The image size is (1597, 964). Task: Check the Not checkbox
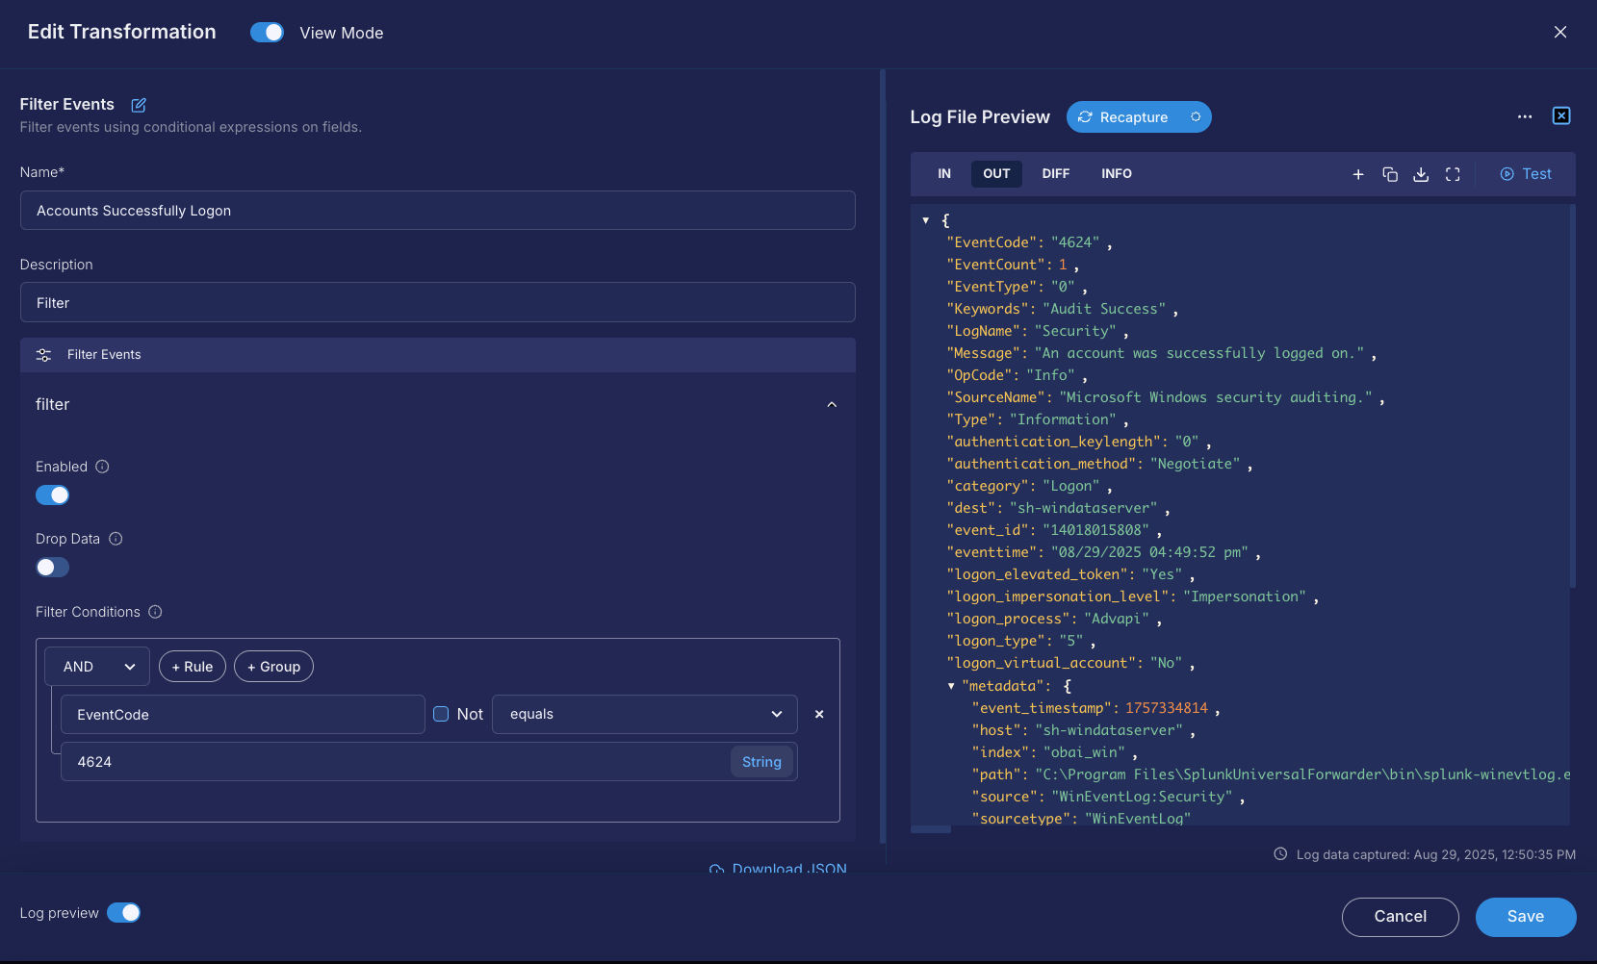(x=441, y=714)
